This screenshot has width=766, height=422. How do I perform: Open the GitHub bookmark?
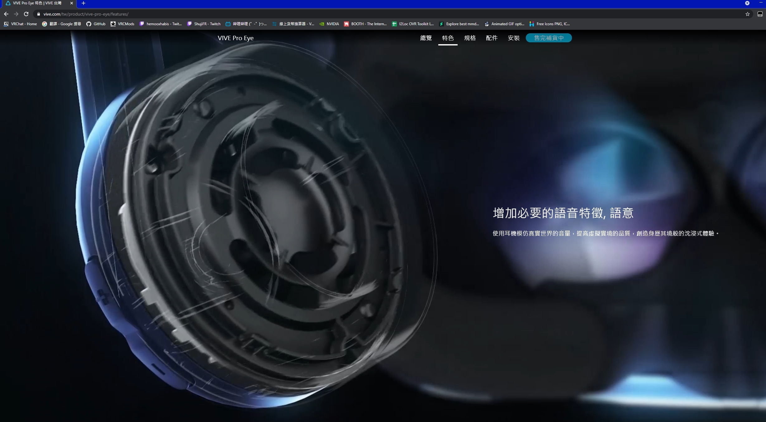(x=96, y=24)
